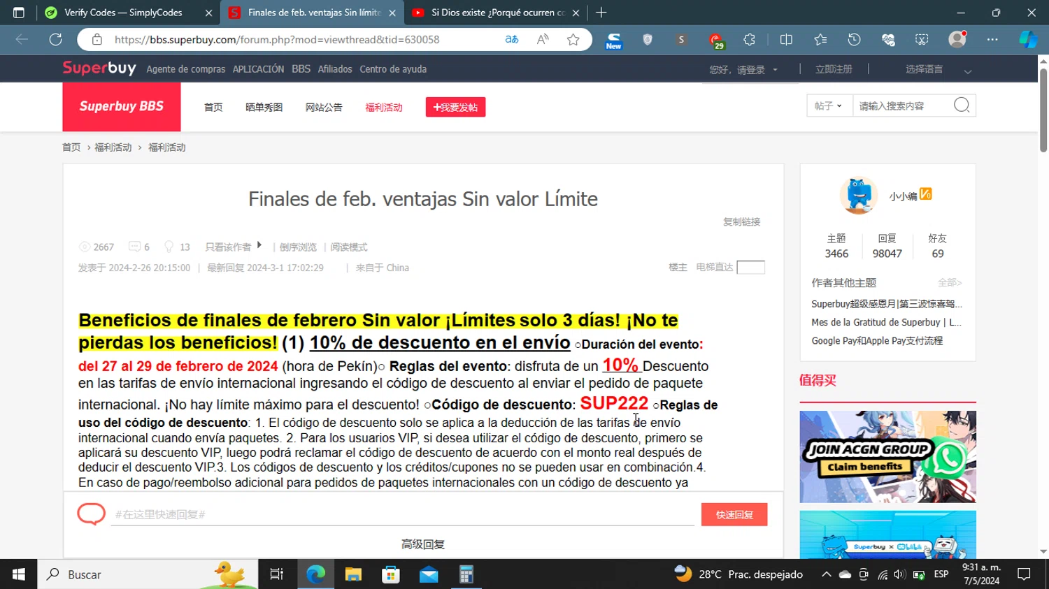This screenshot has height=589, width=1049.
Task: View site information lock icon
Action: (x=97, y=40)
